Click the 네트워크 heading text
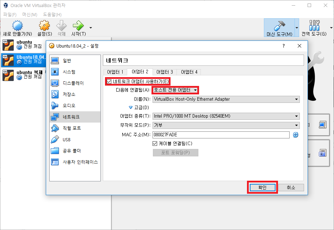334x230 pixels. 117,61
